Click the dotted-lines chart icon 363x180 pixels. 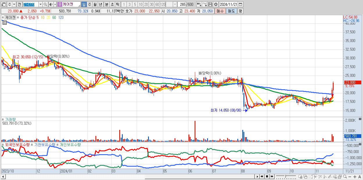310,177
